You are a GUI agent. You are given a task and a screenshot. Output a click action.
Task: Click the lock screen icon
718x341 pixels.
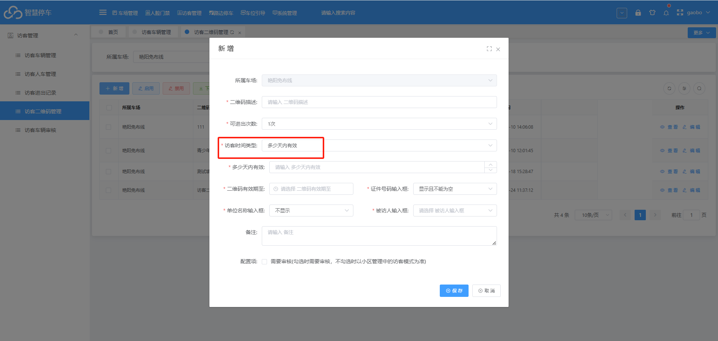[x=638, y=13]
